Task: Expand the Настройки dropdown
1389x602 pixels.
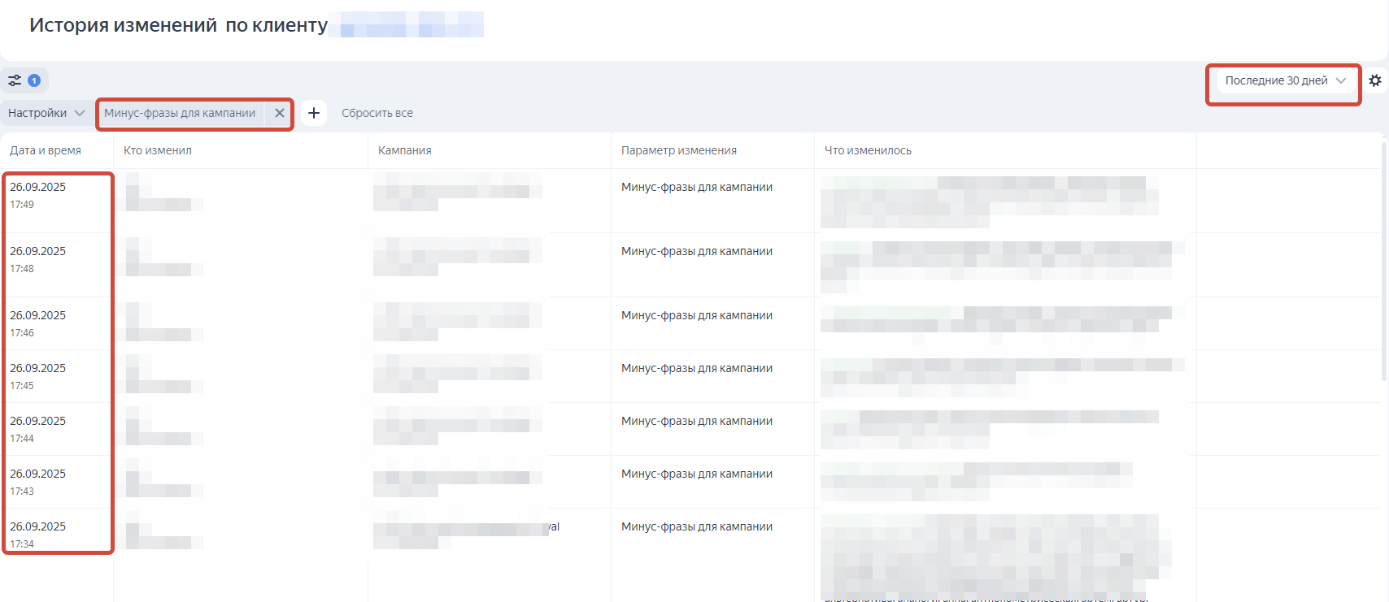Action: [x=46, y=113]
